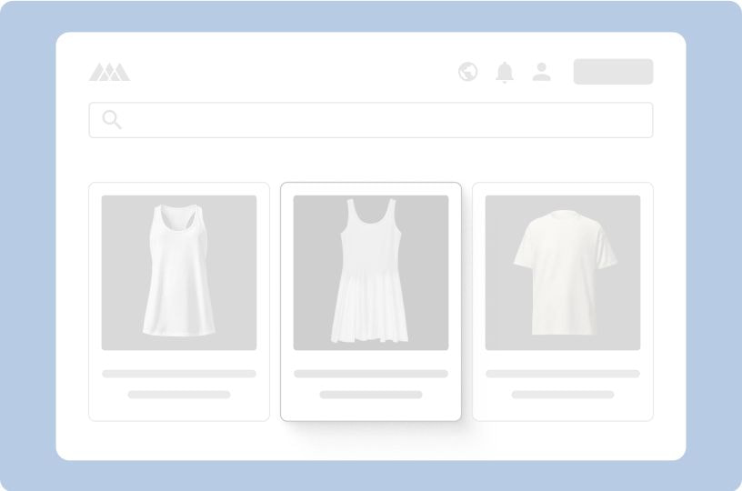Open the white t-shirt product thumbnail
742x491 pixels.
point(563,273)
